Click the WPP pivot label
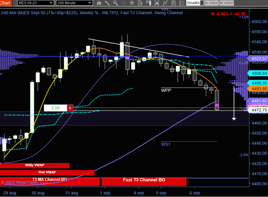This screenshot has height=197, width=268. click(x=166, y=90)
